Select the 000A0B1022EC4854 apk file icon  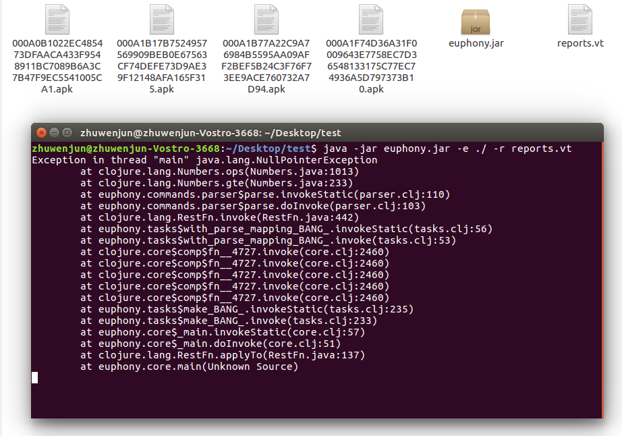[57, 19]
